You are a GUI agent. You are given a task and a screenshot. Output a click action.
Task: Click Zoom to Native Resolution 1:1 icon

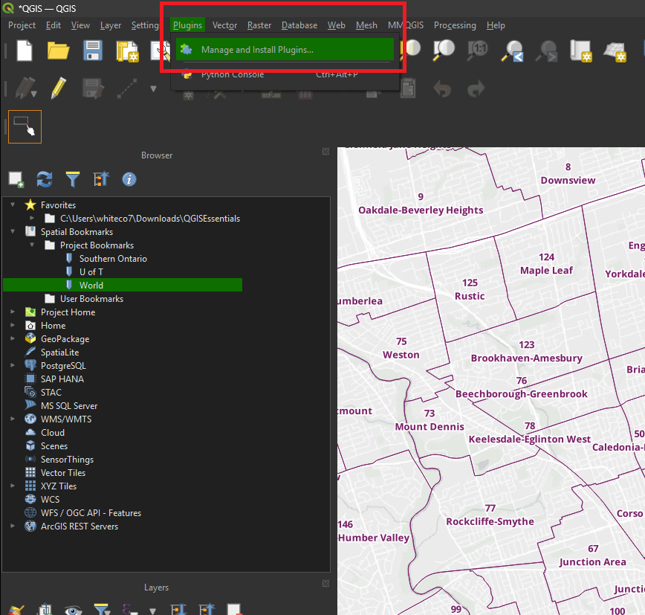coord(478,50)
